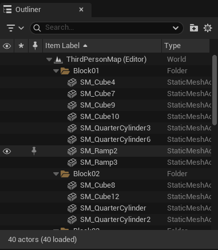The image size is (218, 250).
Task: Select the SM_Cube4 actor label
Action: (98, 82)
